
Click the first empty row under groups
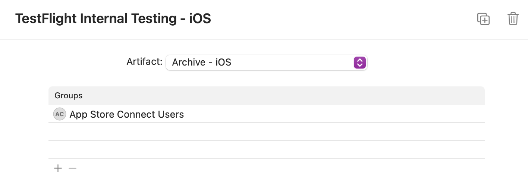click(x=266, y=131)
